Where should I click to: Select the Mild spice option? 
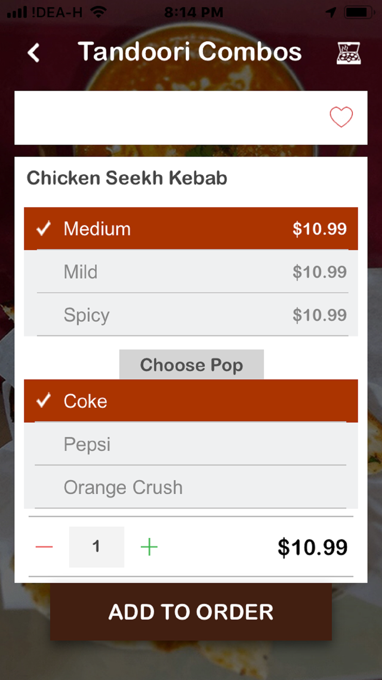point(191,272)
